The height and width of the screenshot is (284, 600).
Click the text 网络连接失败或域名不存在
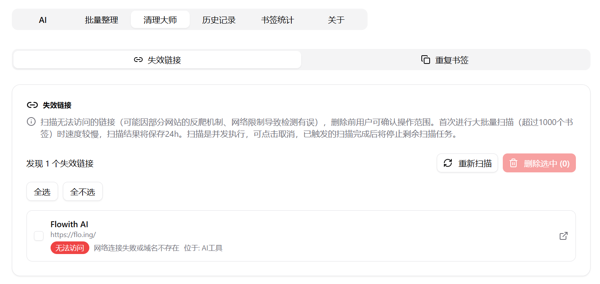[136, 248]
